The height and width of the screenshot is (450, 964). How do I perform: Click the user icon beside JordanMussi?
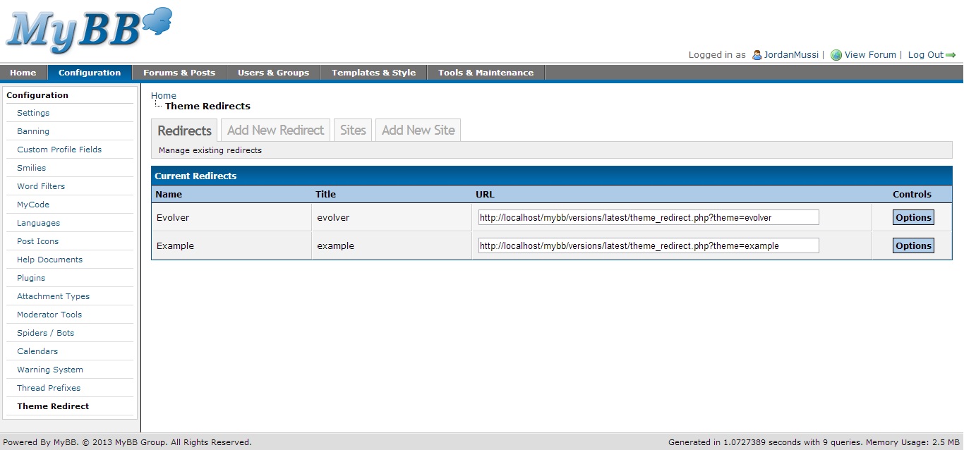point(757,55)
